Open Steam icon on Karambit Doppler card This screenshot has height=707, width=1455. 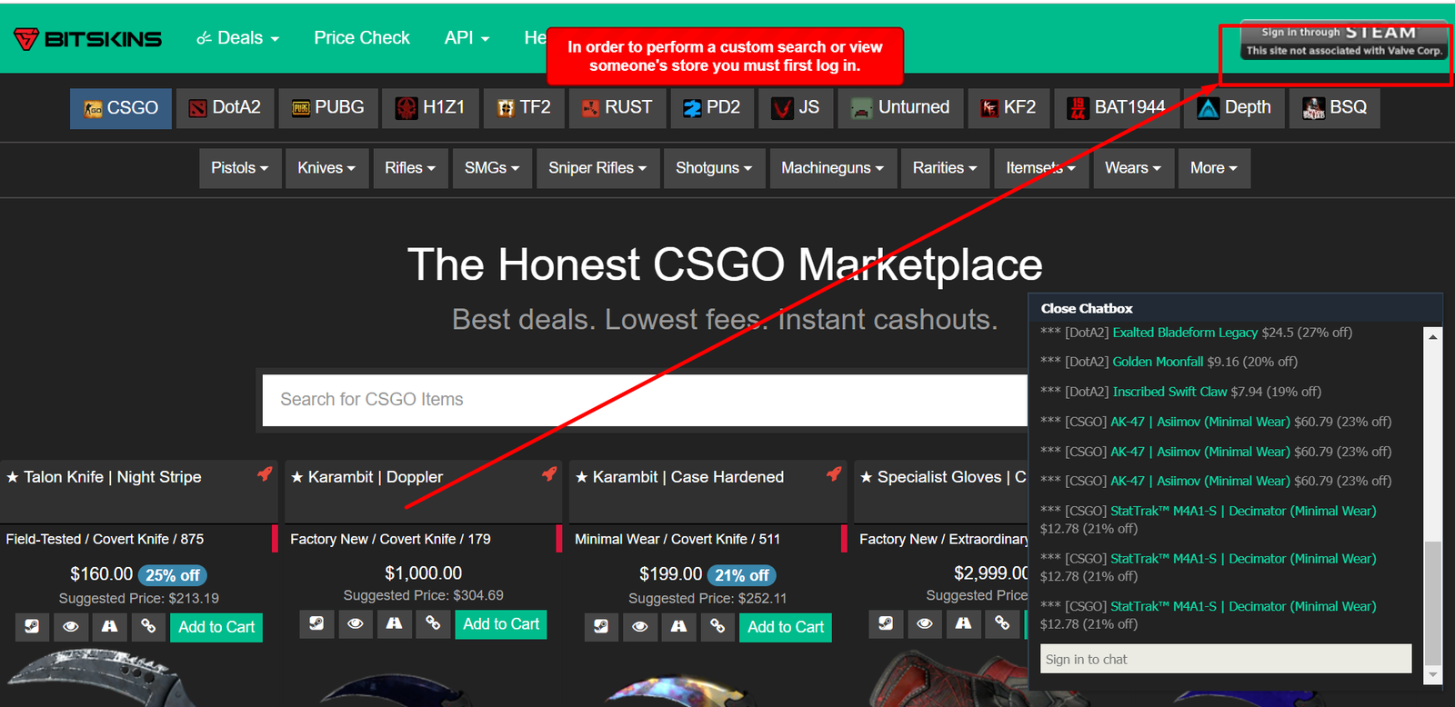click(316, 623)
